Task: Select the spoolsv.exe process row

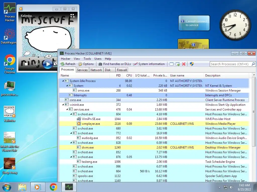Action: coord(154,176)
